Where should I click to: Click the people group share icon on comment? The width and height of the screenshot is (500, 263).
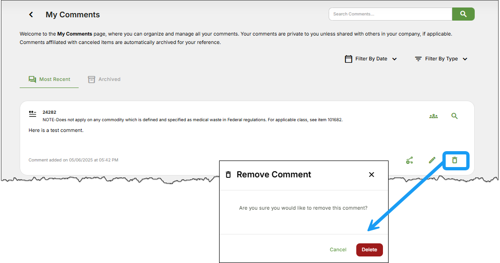tap(434, 116)
